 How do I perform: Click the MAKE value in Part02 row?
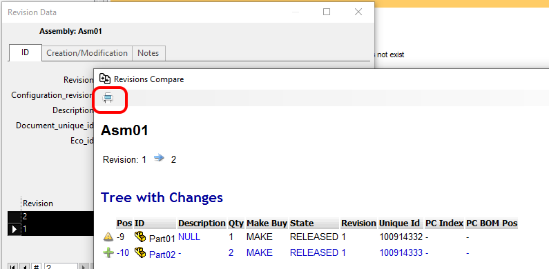point(260,252)
